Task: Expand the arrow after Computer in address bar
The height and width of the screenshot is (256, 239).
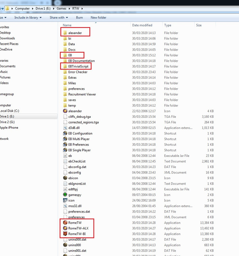Action: (33, 9)
